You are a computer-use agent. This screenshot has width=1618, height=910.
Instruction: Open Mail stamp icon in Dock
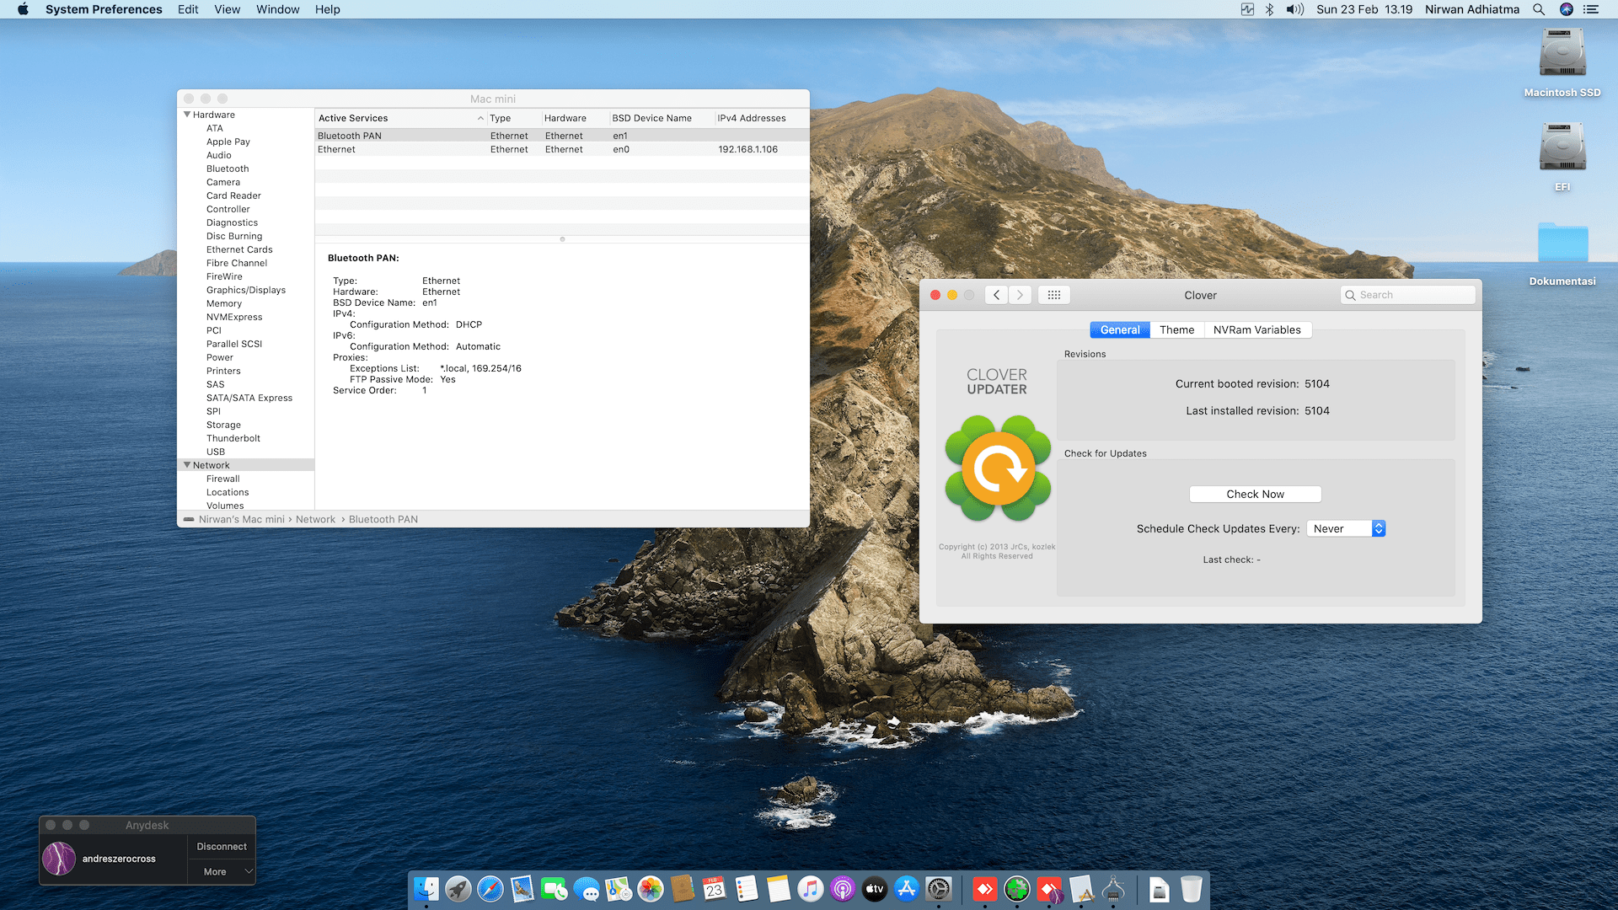click(x=522, y=889)
